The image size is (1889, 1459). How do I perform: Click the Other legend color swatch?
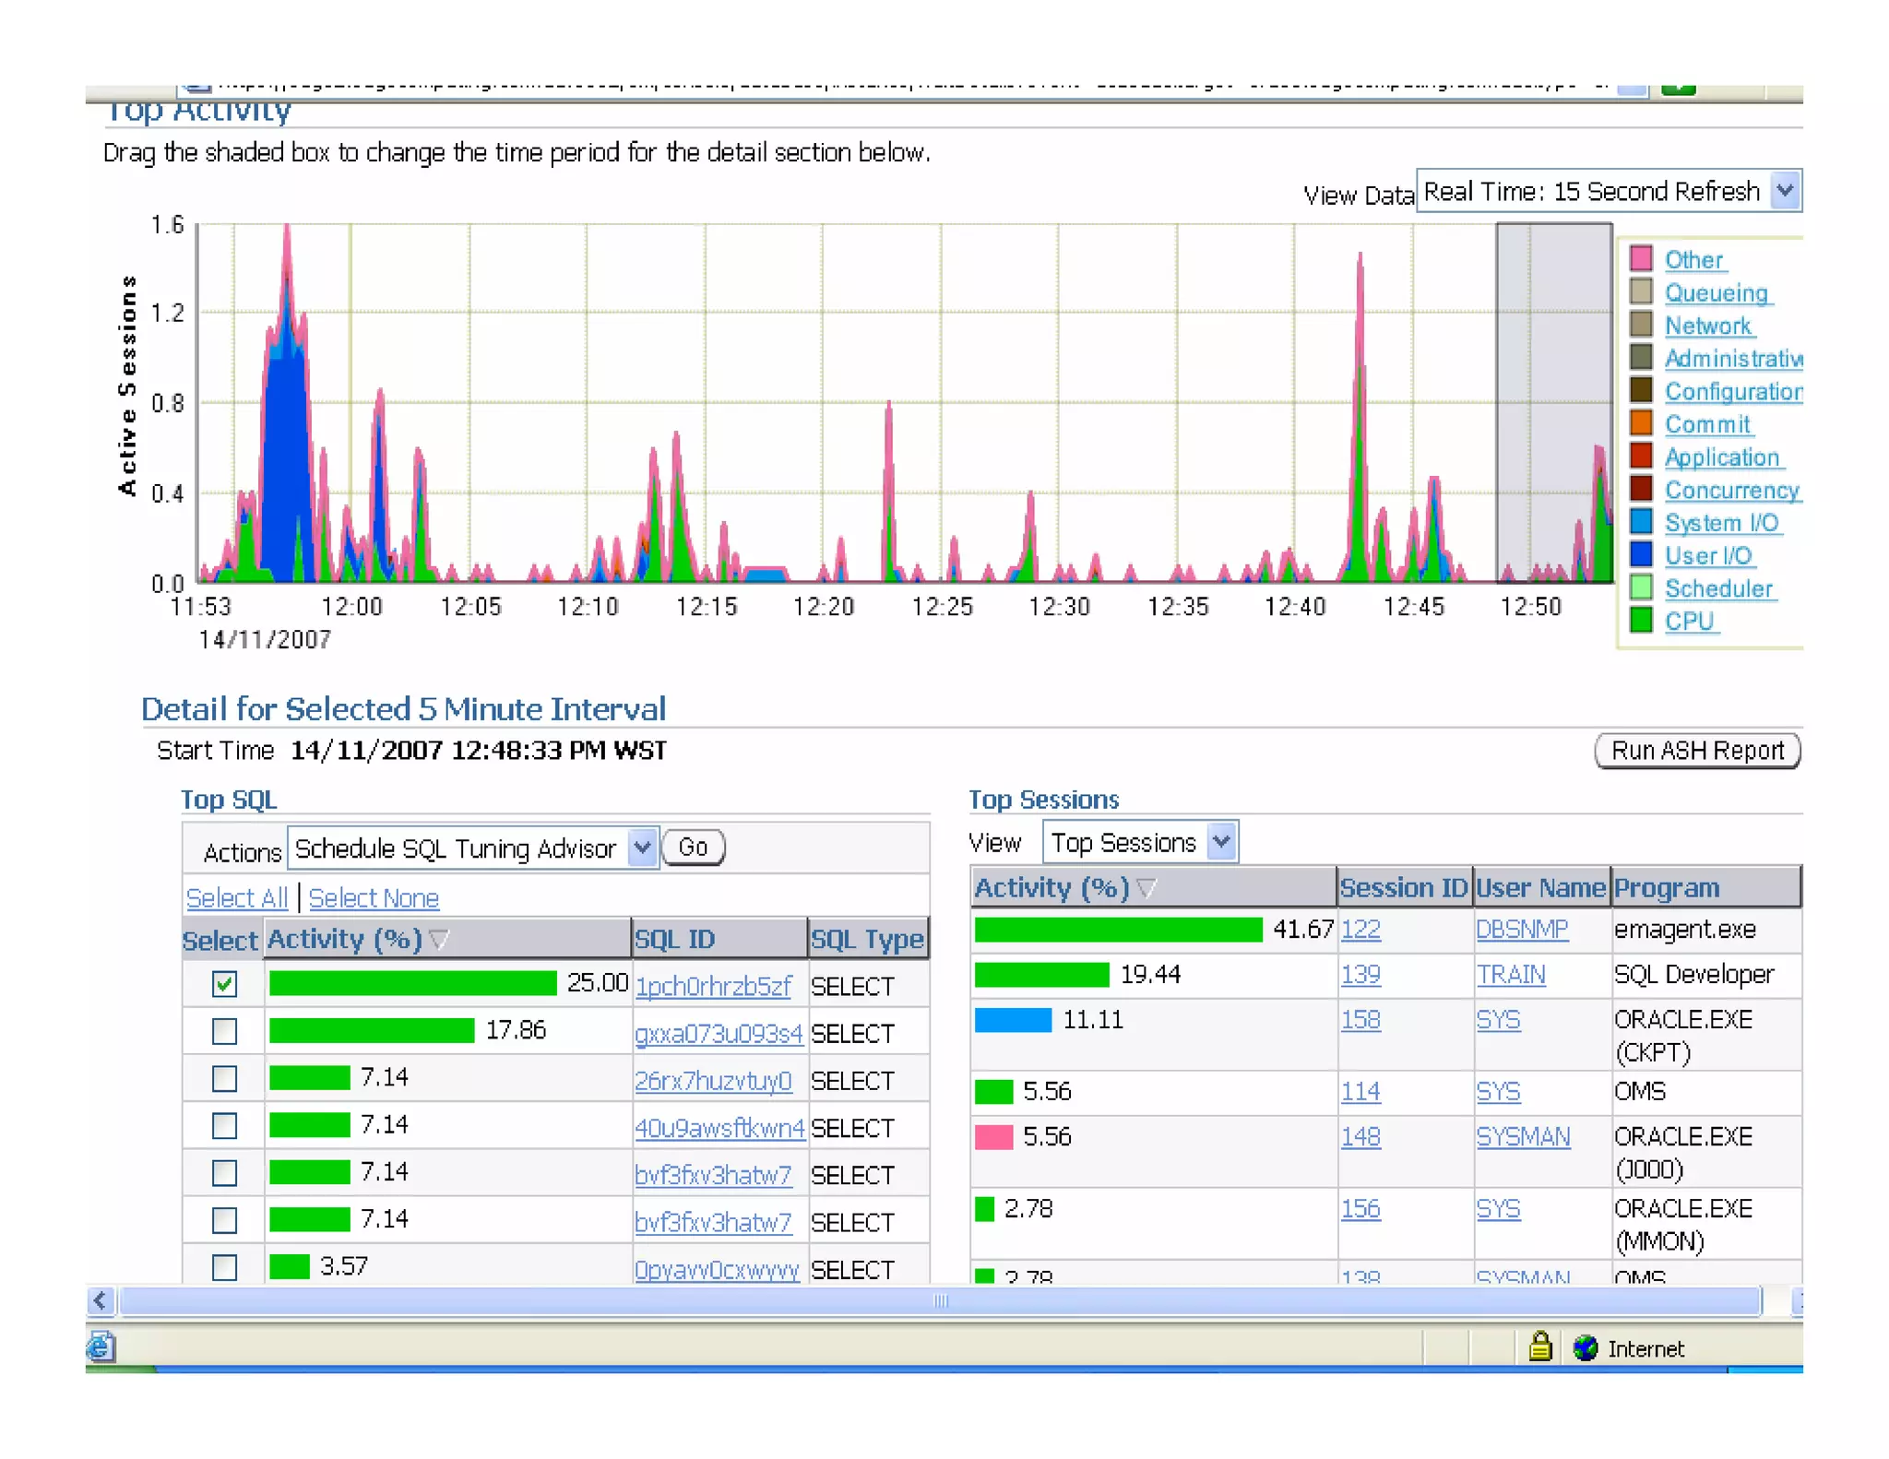(1640, 258)
